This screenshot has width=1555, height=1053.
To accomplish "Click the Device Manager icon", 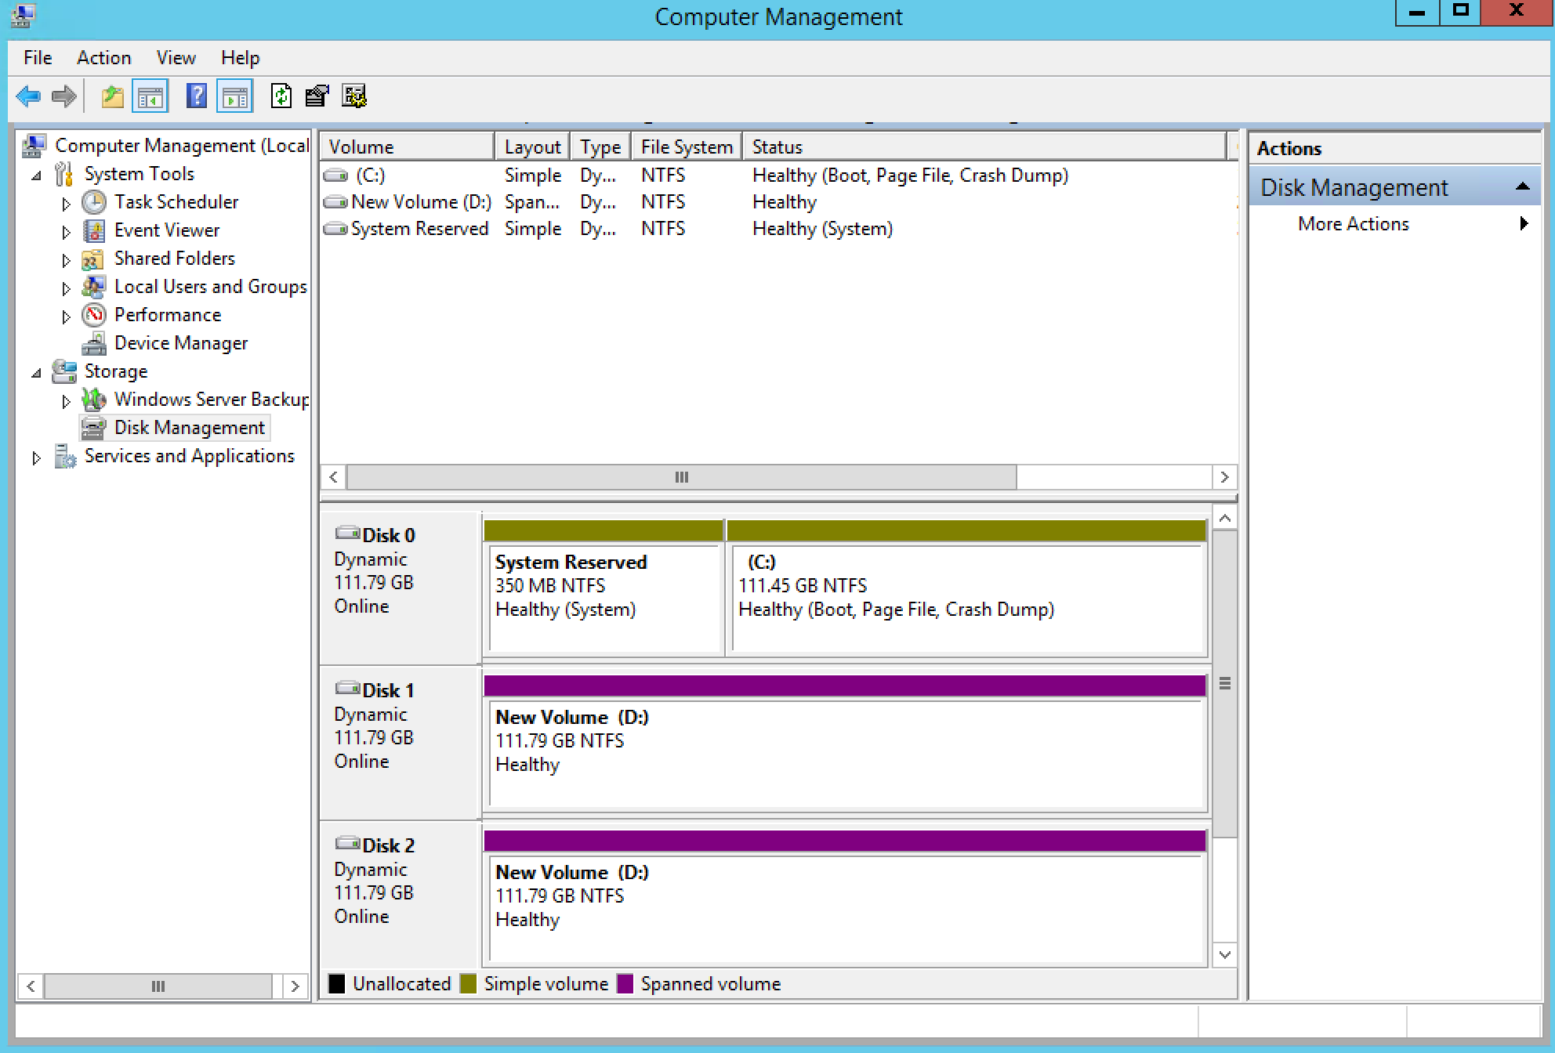I will [94, 343].
